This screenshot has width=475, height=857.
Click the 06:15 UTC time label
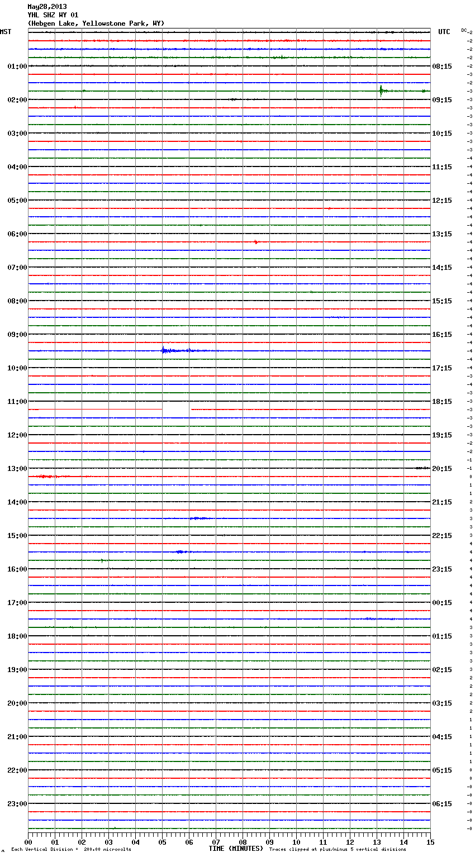click(442, 804)
